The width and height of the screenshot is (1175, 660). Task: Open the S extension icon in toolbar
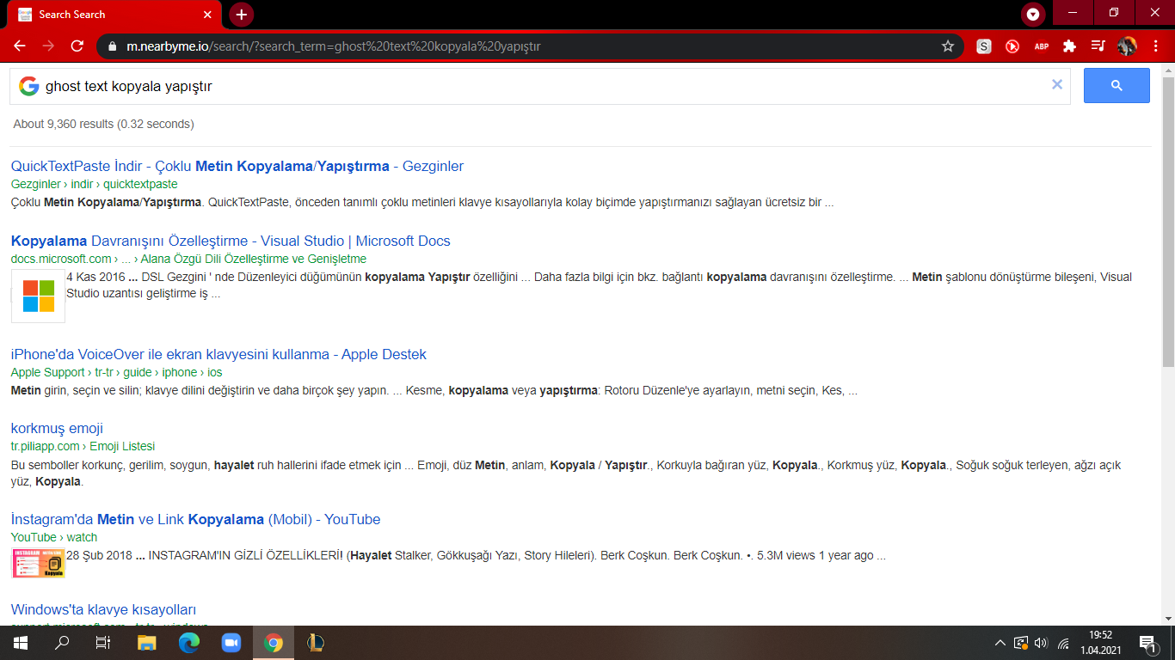[x=984, y=46]
